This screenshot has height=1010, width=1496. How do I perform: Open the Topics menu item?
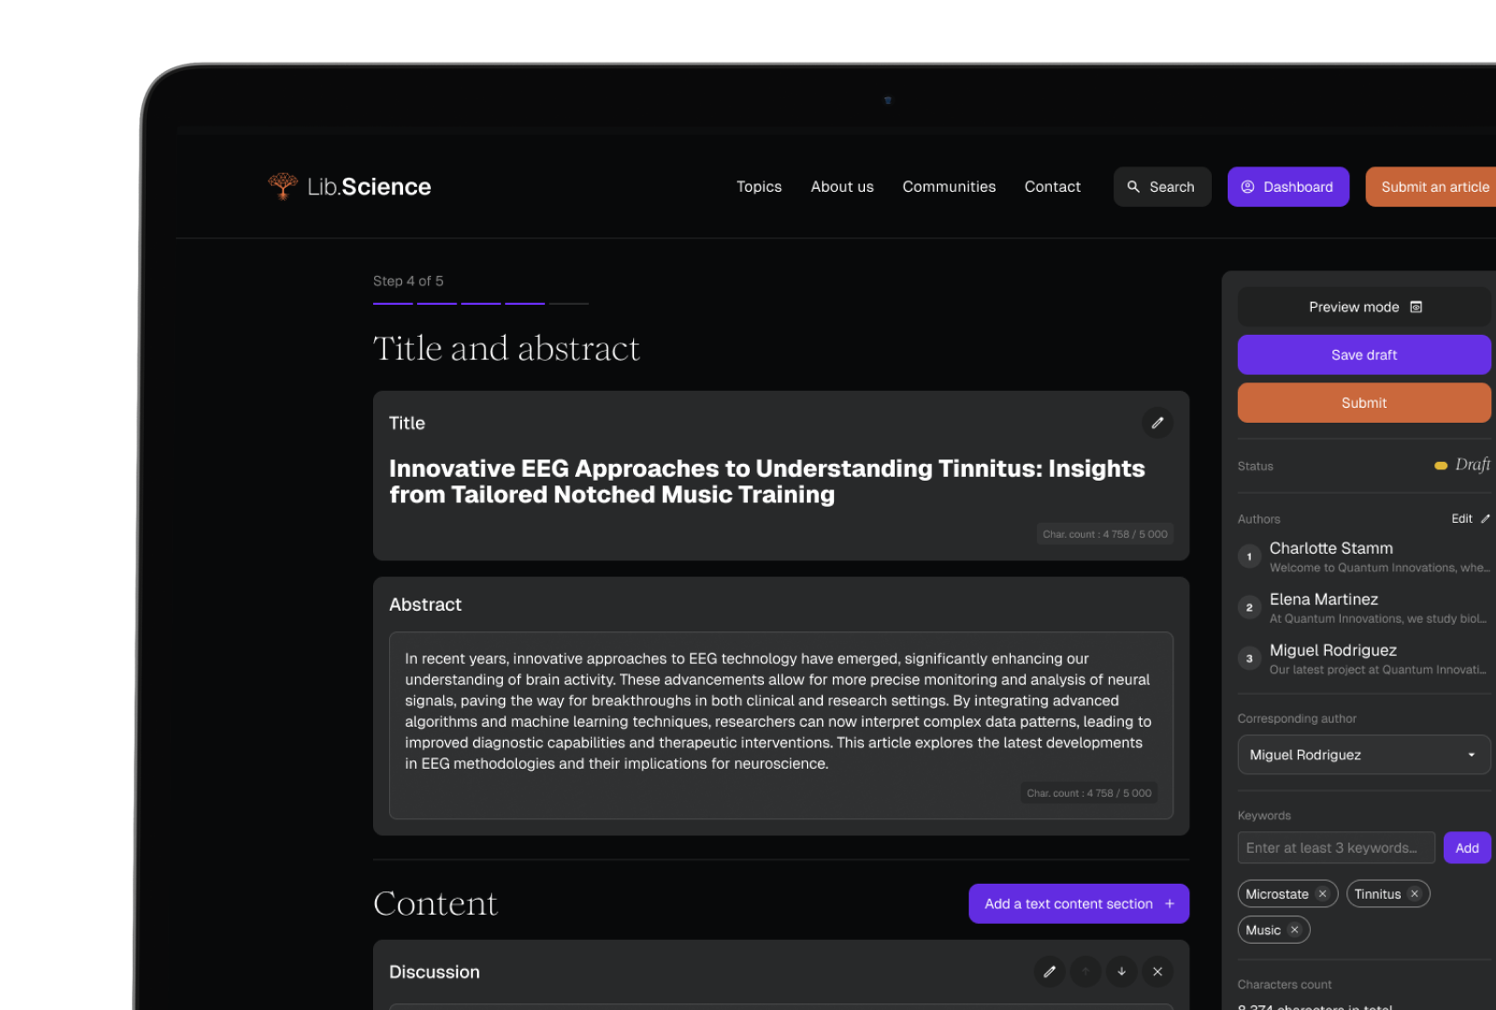click(x=758, y=187)
